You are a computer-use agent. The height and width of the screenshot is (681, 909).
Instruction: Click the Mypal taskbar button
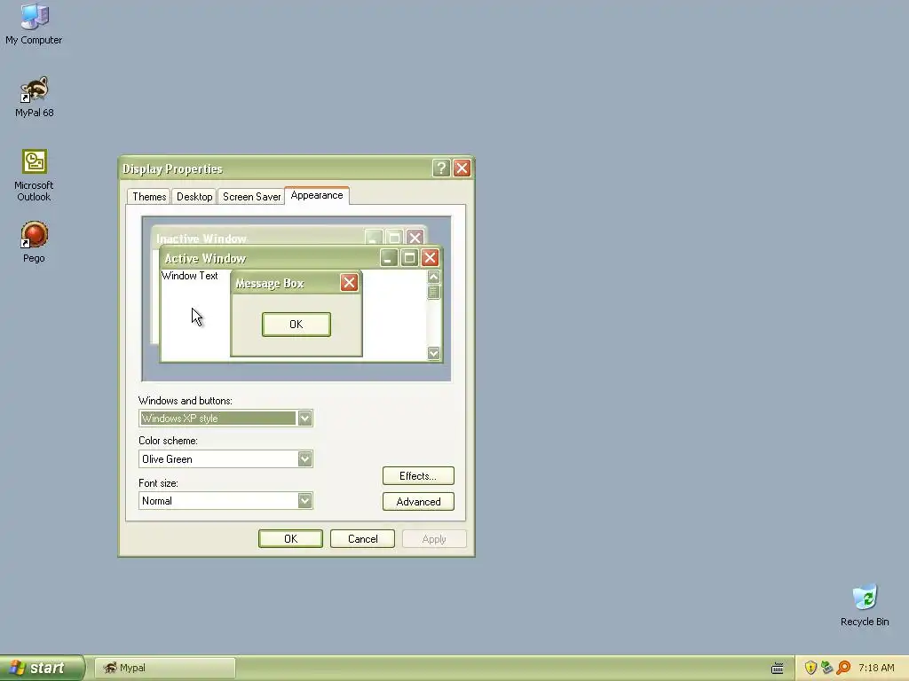click(164, 668)
